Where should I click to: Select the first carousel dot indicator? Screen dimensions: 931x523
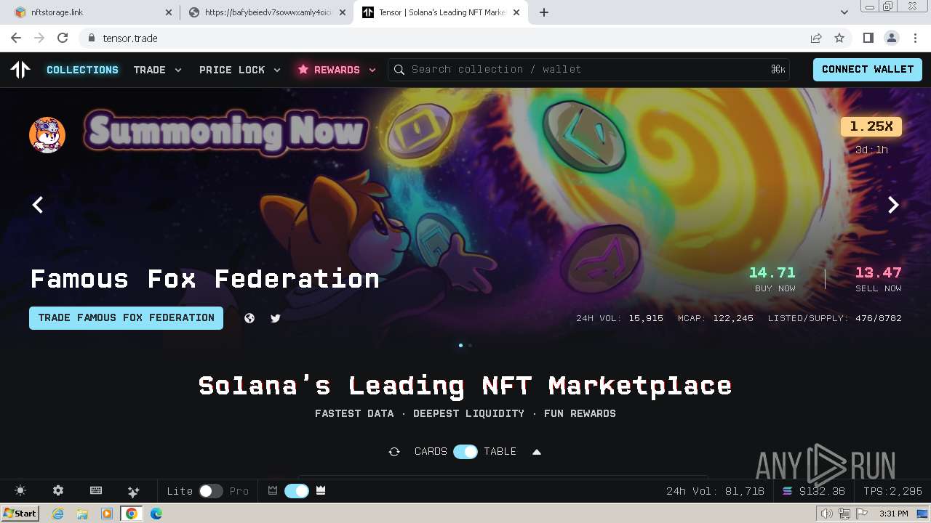[x=460, y=346]
